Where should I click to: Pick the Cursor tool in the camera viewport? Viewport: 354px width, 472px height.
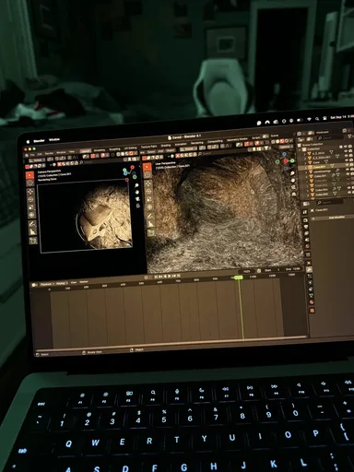[x=30, y=183]
